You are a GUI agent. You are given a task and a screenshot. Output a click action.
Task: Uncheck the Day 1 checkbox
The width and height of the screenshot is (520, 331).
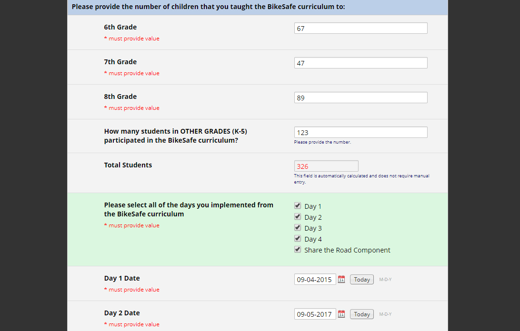pos(298,206)
